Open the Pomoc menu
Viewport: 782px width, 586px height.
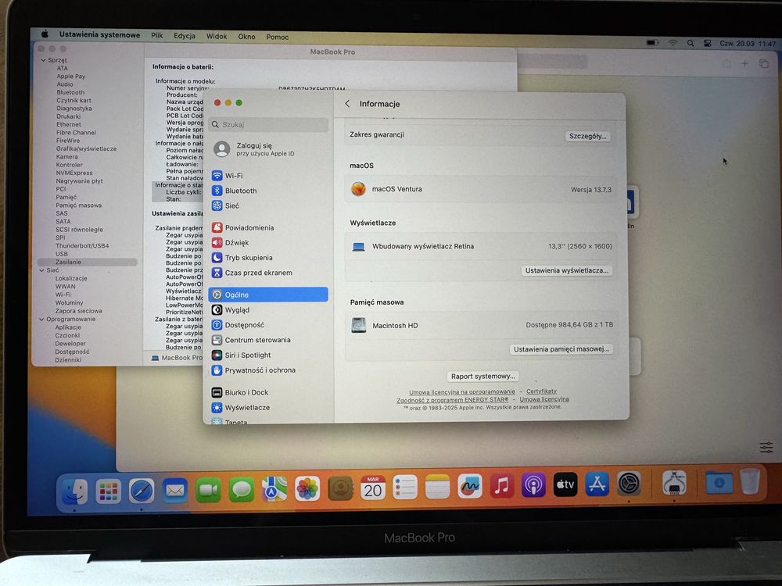pyautogui.click(x=278, y=37)
